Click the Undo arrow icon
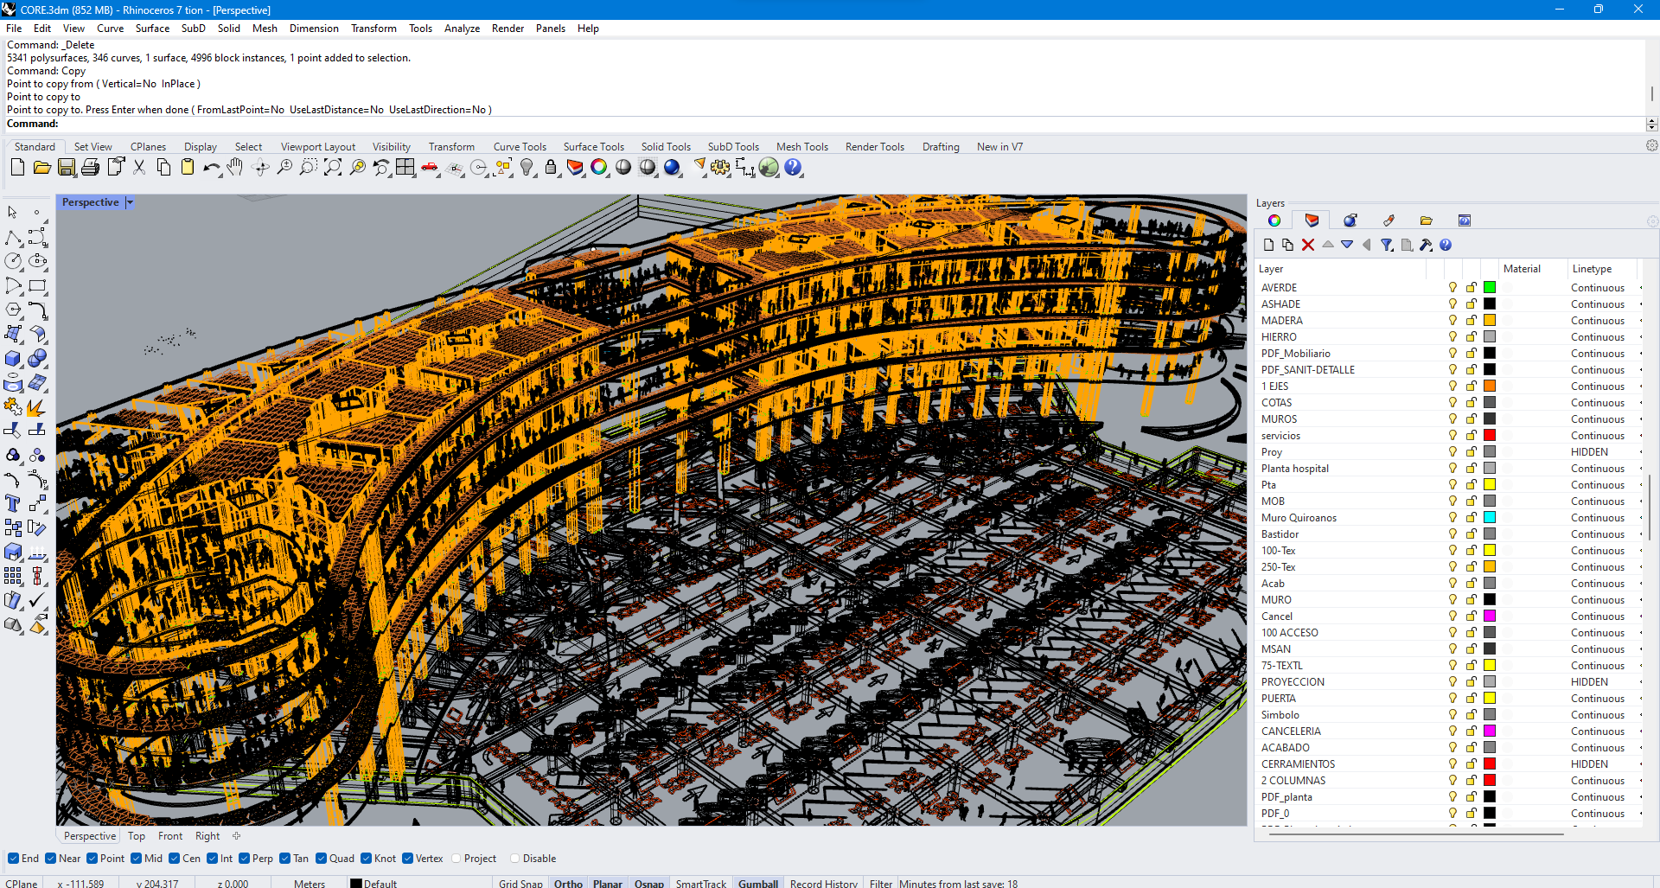Image resolution: width=1660 pixels, height=888 pixels. point(210,168)
